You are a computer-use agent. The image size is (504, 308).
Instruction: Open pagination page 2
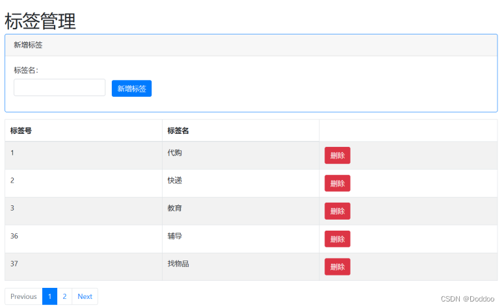(64, 296)
